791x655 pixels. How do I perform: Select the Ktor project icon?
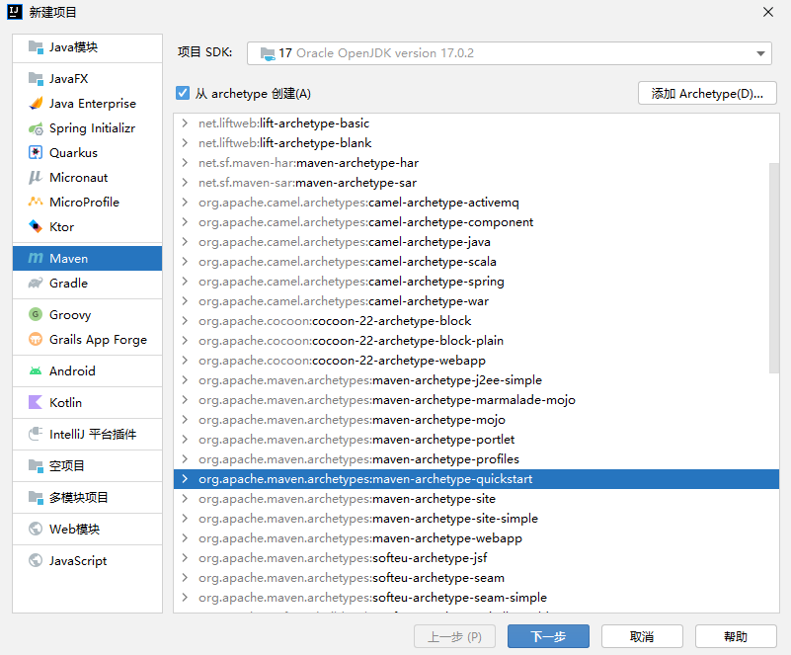pyautogui.click(x=36, y=226)
